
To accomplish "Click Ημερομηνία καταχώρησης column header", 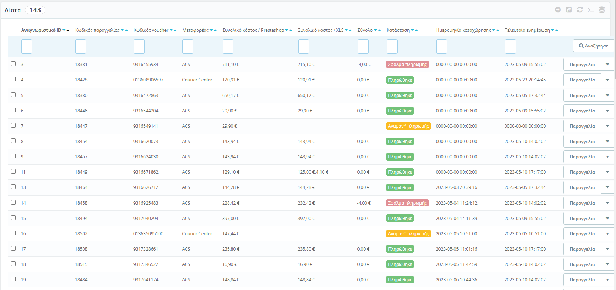I will click(x=463, y=30).
